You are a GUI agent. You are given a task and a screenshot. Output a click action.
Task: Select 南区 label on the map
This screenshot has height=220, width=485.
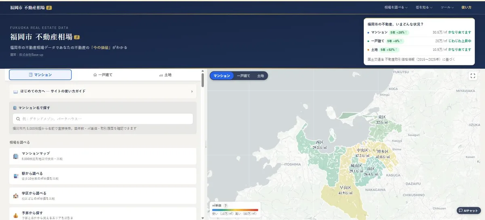pos(371,171)
